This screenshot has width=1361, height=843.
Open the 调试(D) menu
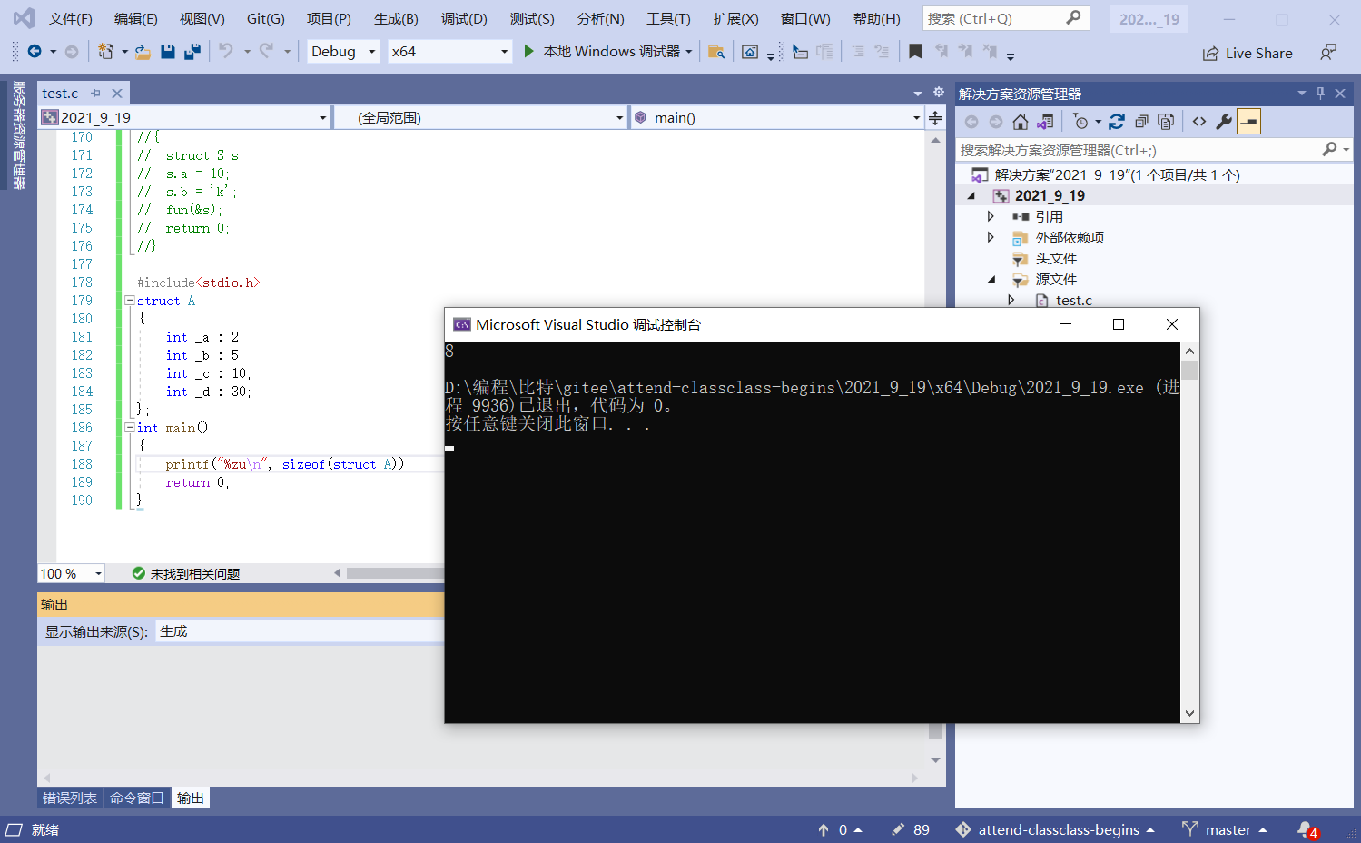click(x=464, y=18)
